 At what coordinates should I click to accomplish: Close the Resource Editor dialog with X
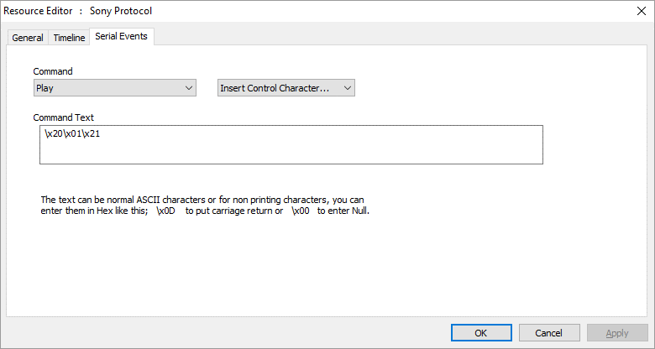[642, 11]
